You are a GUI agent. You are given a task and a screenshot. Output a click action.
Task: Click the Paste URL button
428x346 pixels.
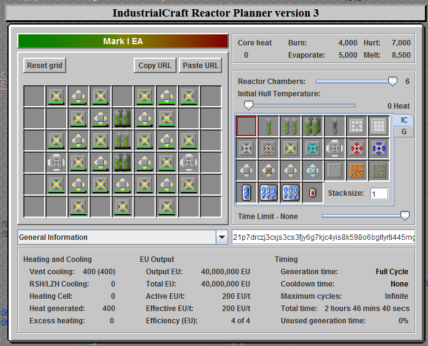tap(201, 66)
